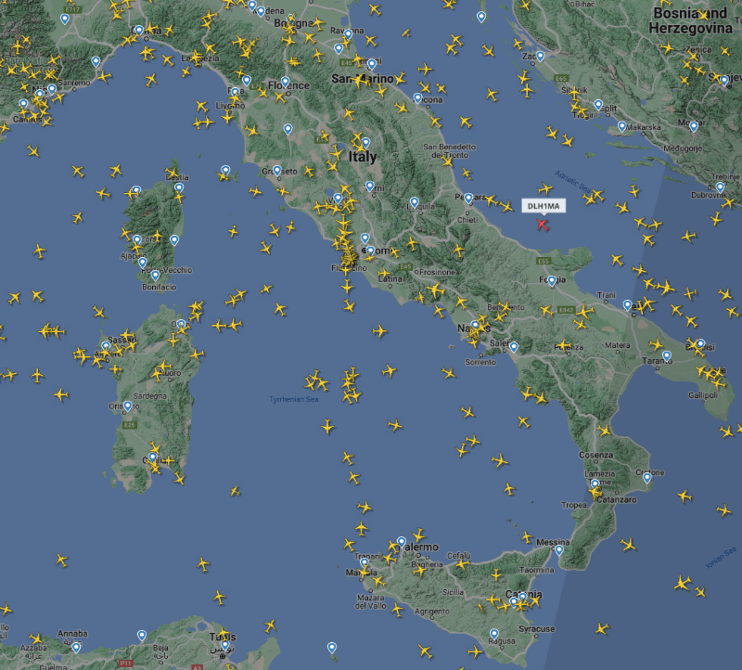The image size is (742, 670).
Task: Open the Zadar airport pin
Action: click(540, 57)
